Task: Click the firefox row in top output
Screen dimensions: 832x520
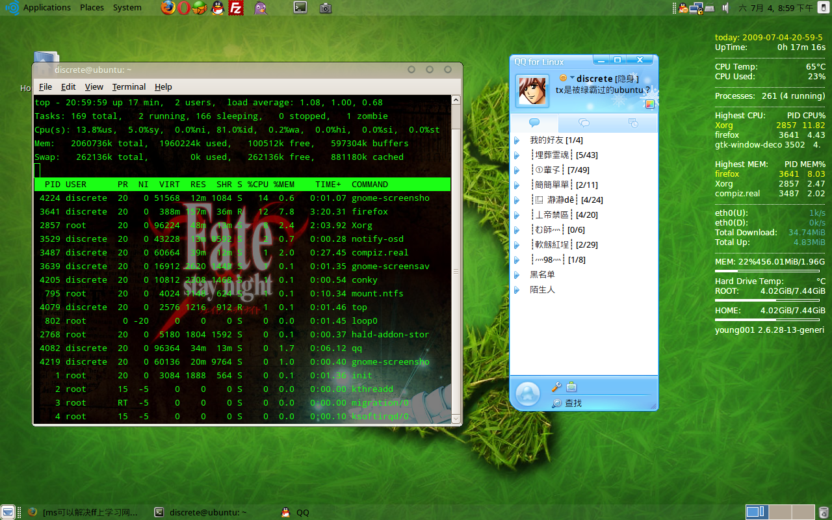Action: [x=242, y=212]
